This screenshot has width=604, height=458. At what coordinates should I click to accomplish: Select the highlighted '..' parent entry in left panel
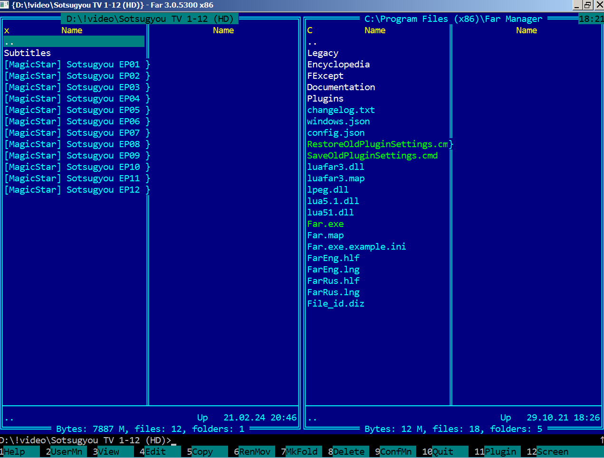[x=74, y=42]
